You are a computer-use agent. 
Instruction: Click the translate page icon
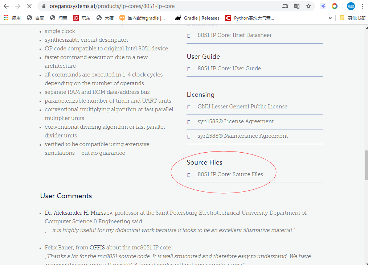click(x=297, y=6)
